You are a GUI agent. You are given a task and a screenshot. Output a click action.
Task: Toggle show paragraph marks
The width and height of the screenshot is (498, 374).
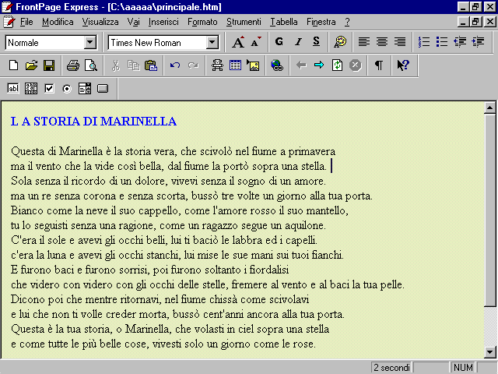click(379, 65)
